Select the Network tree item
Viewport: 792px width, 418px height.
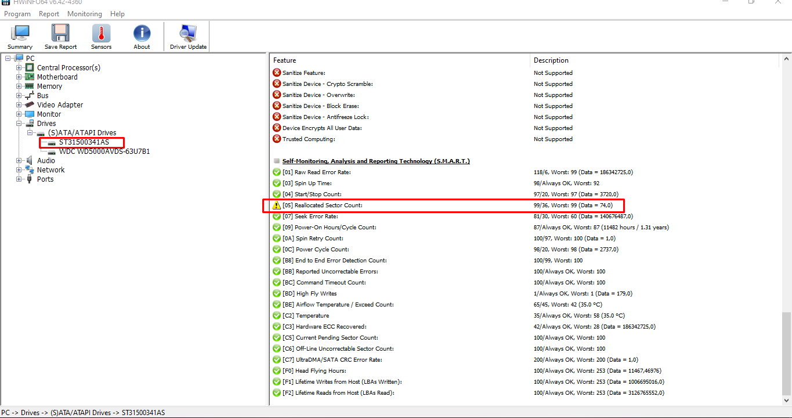coord(50,170)
